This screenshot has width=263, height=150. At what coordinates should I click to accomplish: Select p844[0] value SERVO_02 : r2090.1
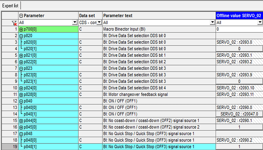(x=239, y=121)
